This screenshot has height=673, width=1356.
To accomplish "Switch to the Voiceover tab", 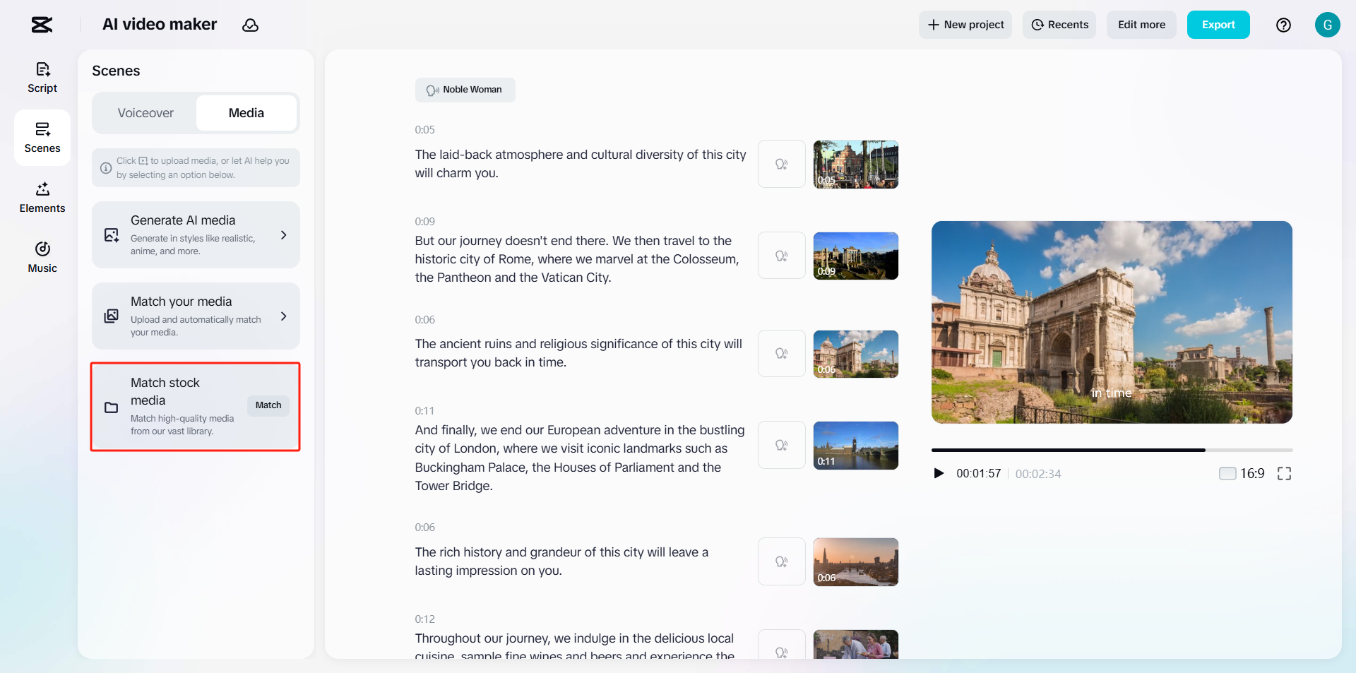I will click(x=145, y=113).
